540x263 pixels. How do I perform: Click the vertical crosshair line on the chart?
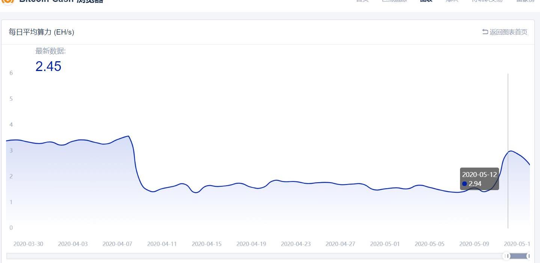508,113
